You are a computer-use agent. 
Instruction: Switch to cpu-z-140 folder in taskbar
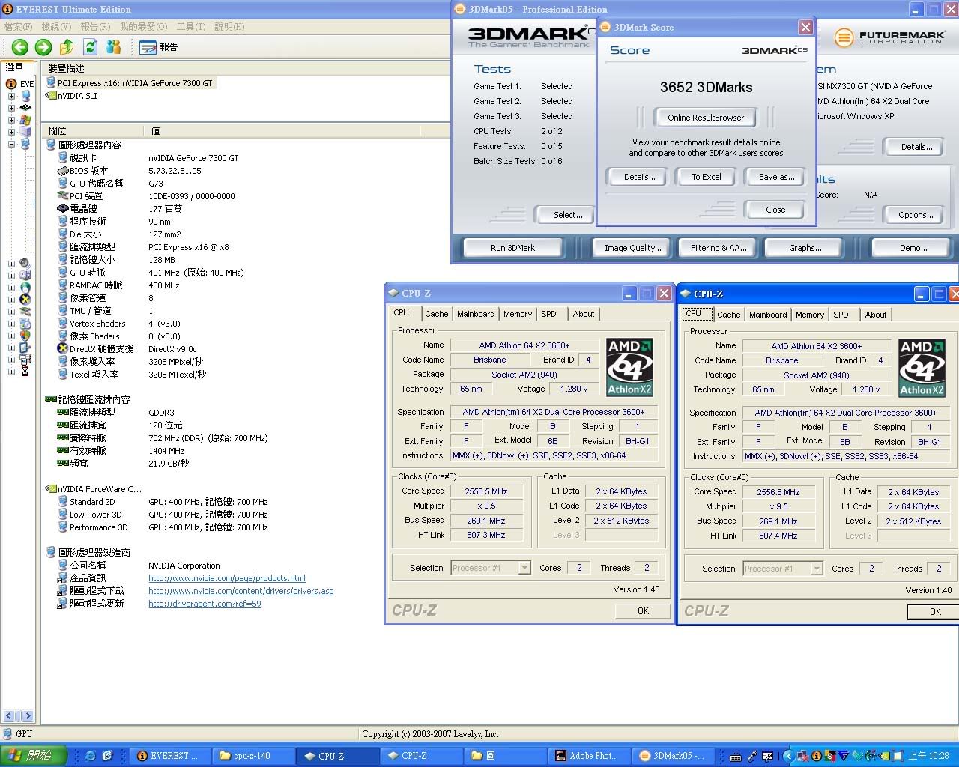[x=252, y=756]
